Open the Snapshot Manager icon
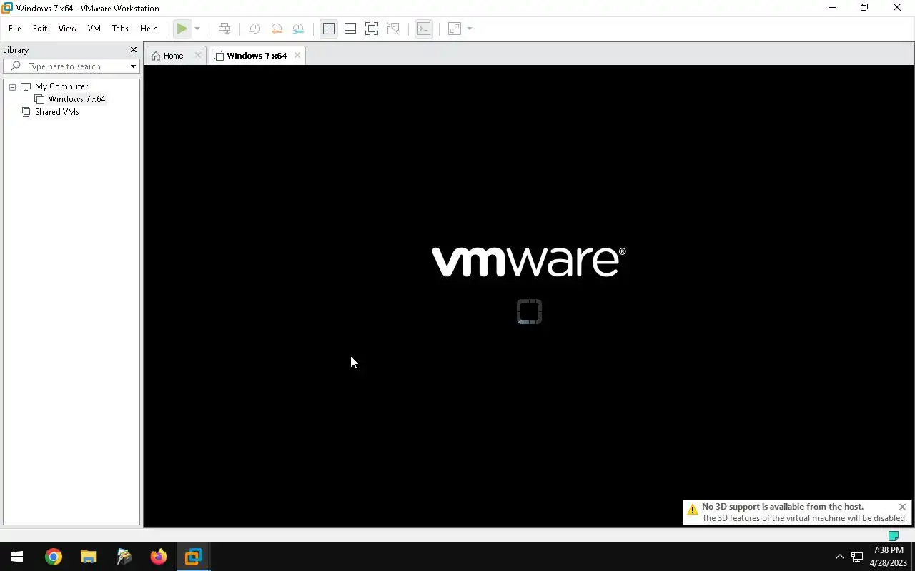This screenshot has width=915, height=571. (298, 29)
